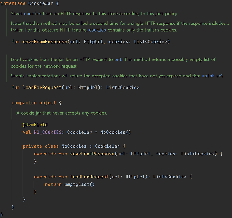Click 'loadForRequest' in the override function

[89, 177]
